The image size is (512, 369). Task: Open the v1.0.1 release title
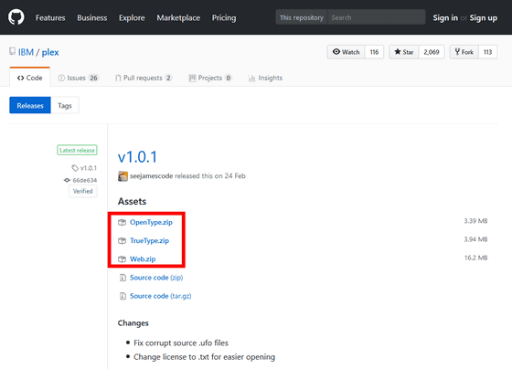tap(137, 156)
